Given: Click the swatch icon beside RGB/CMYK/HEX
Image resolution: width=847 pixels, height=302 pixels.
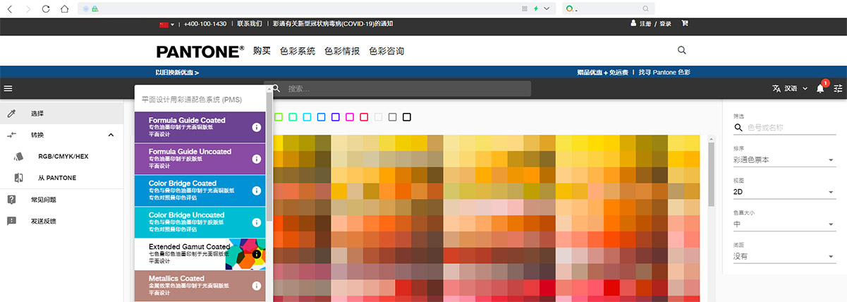Looking at the screenshot, I should pyautogui.click(x=19, y=156).
